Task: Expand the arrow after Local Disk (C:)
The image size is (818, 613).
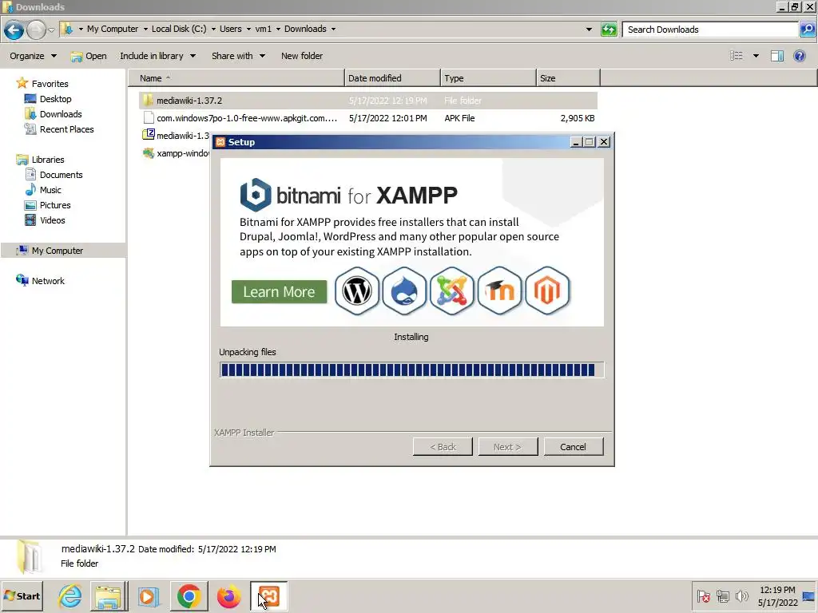Action: tap(213, 30)
